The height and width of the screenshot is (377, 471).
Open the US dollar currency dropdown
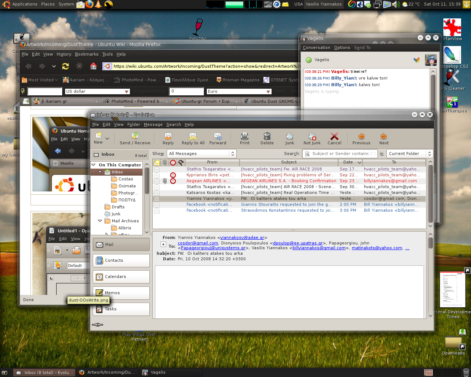click(x=98, y=91)
